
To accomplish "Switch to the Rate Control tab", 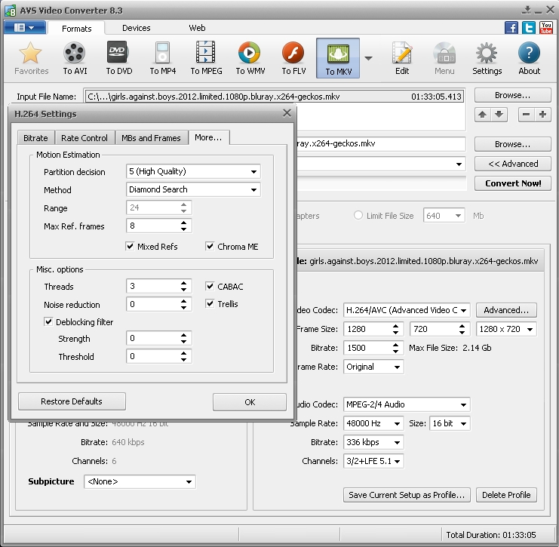I will pos(84,138).
